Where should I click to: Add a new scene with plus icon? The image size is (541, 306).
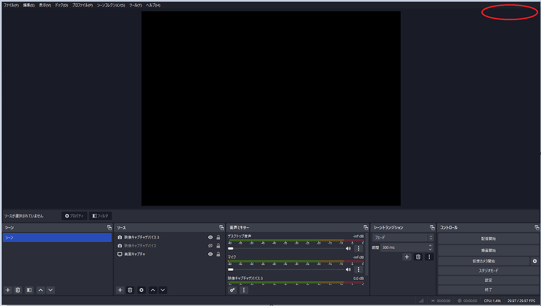click(x=8, y=290)
